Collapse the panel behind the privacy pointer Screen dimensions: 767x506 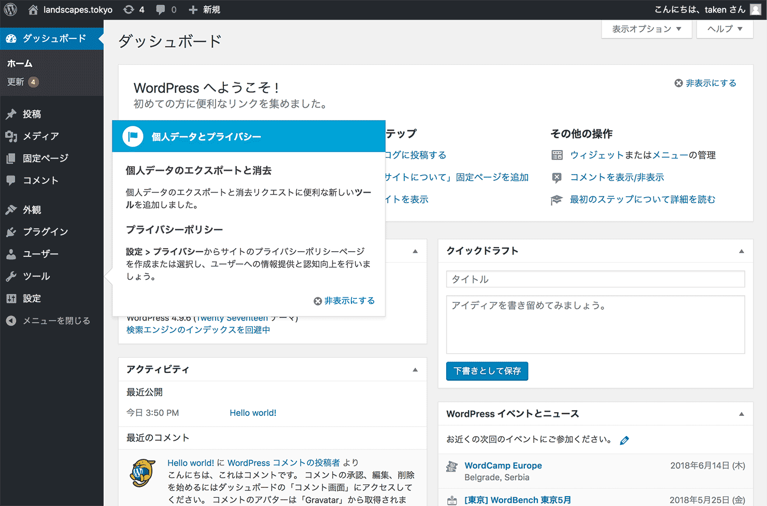[415, 251]
